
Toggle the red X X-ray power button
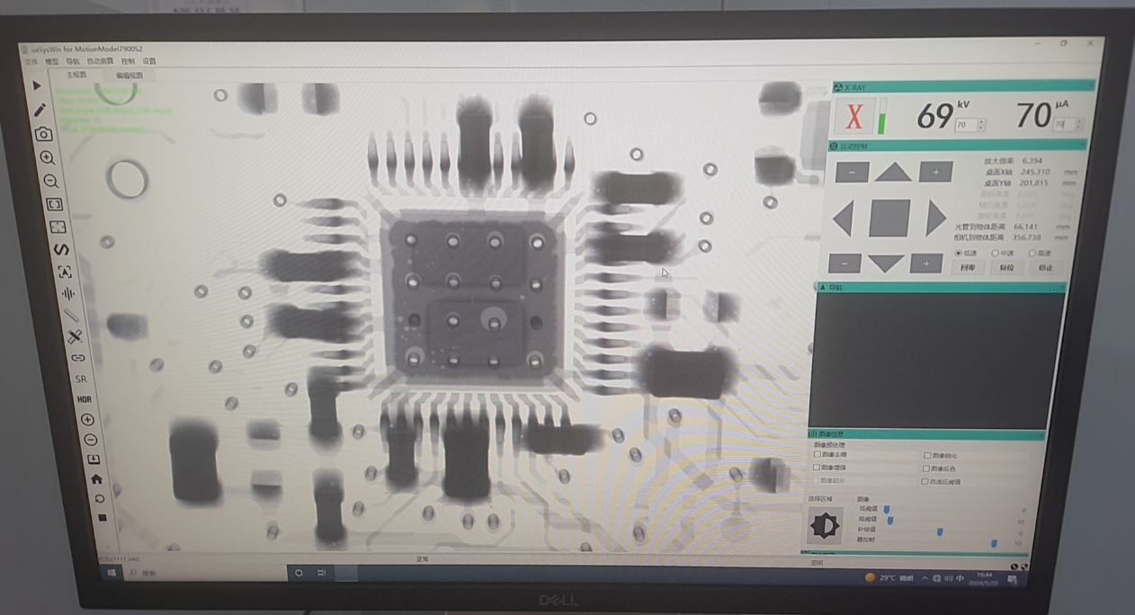[x=854, y=116]
